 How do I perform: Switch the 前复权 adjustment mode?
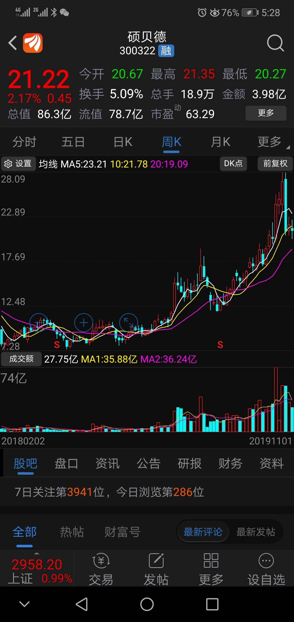point(275,164)
